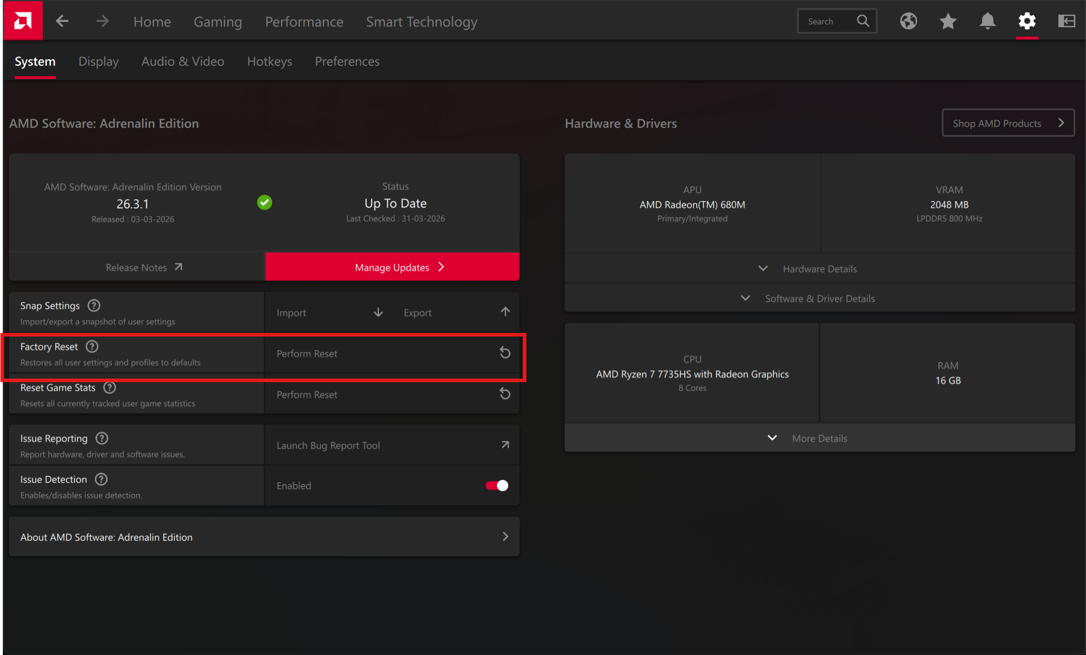Click Issue Reporting help question mark
Viewport: 1086px width, 655px height.
pos(102,438)
